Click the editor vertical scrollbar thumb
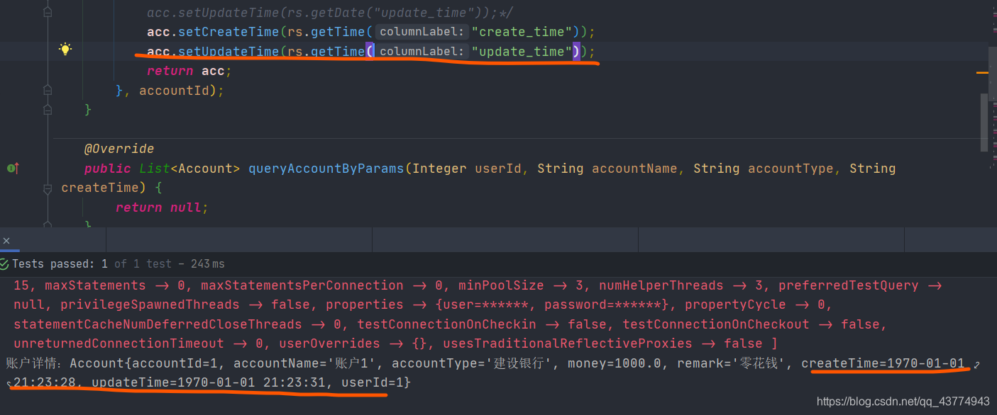 (984, 122)
